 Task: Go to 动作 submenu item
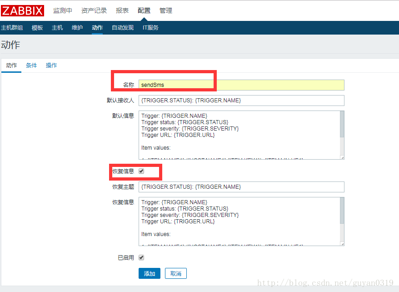click(97, 27)
